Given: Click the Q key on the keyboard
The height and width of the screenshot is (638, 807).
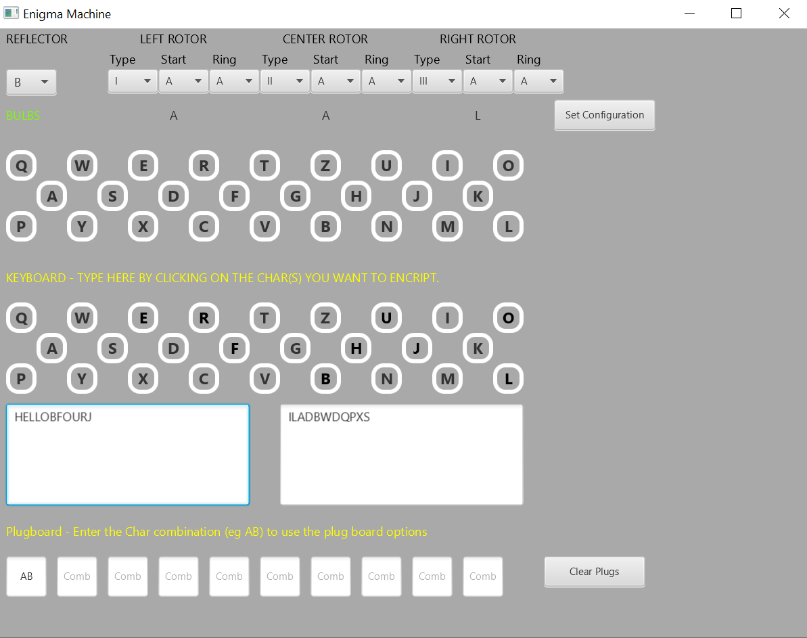Looking at the screenshot, I should point(21,318).
